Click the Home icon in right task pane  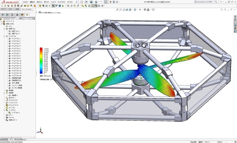tap(235, 17)
